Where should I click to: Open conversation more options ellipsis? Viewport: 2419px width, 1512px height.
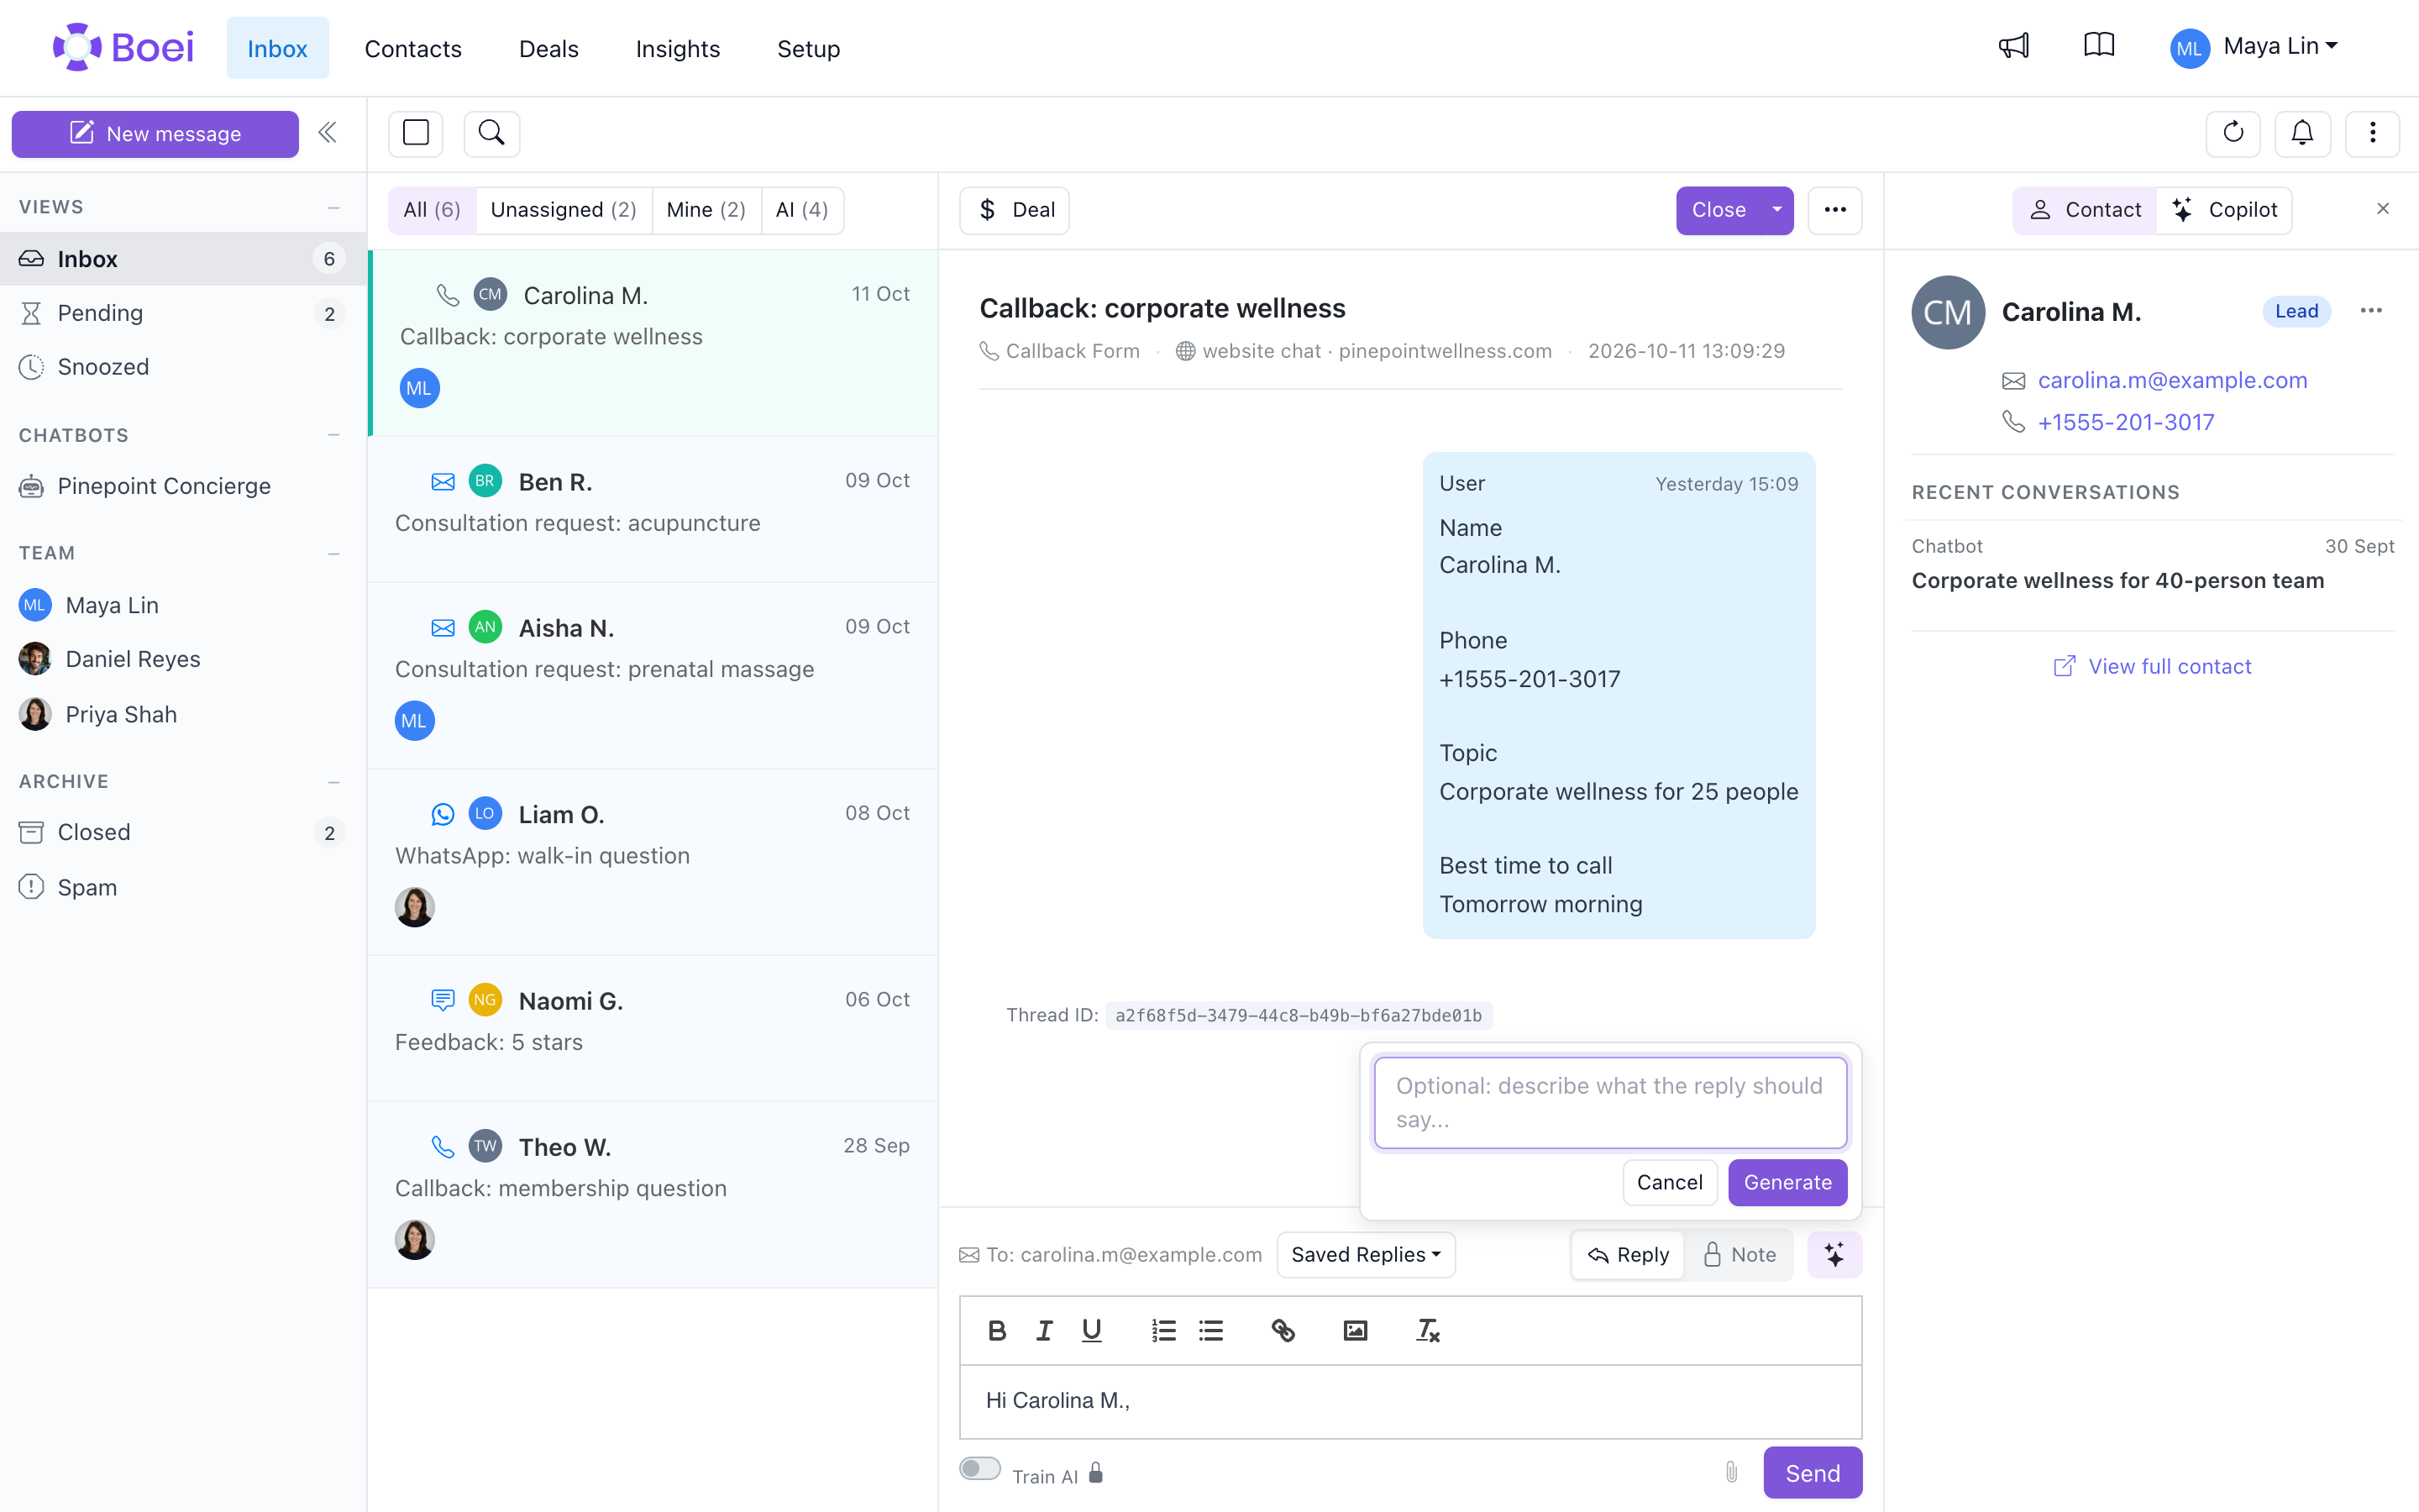pyautogui.click(x=1834, y=210)
